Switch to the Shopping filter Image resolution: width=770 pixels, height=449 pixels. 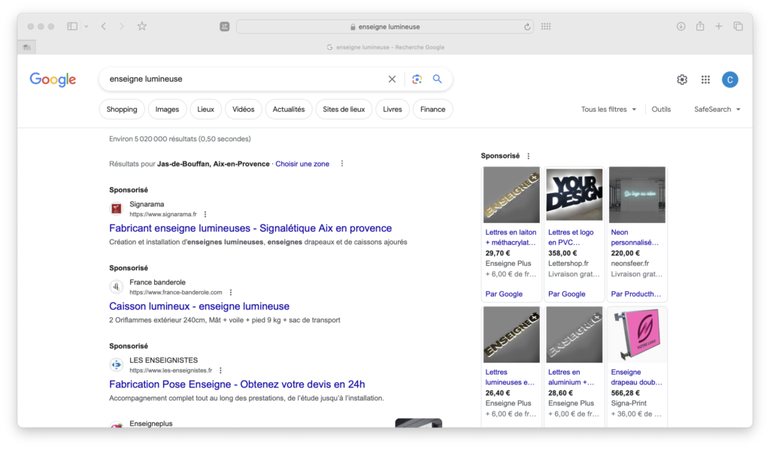(122, 110)
